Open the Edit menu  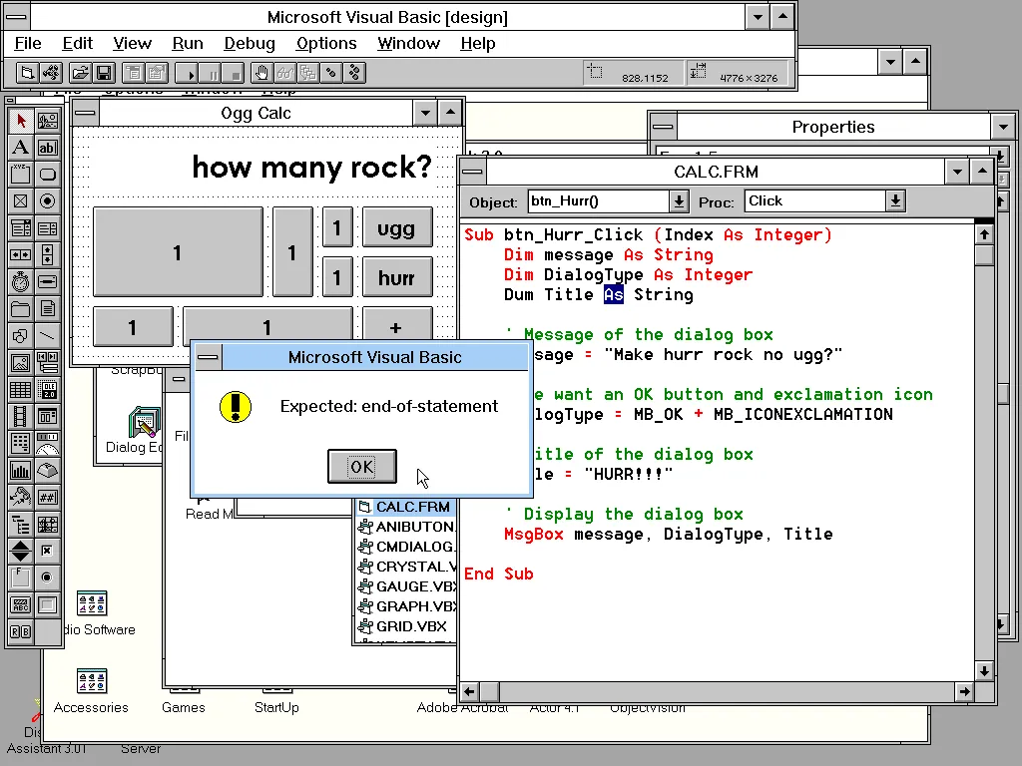(x=78, y=43)
